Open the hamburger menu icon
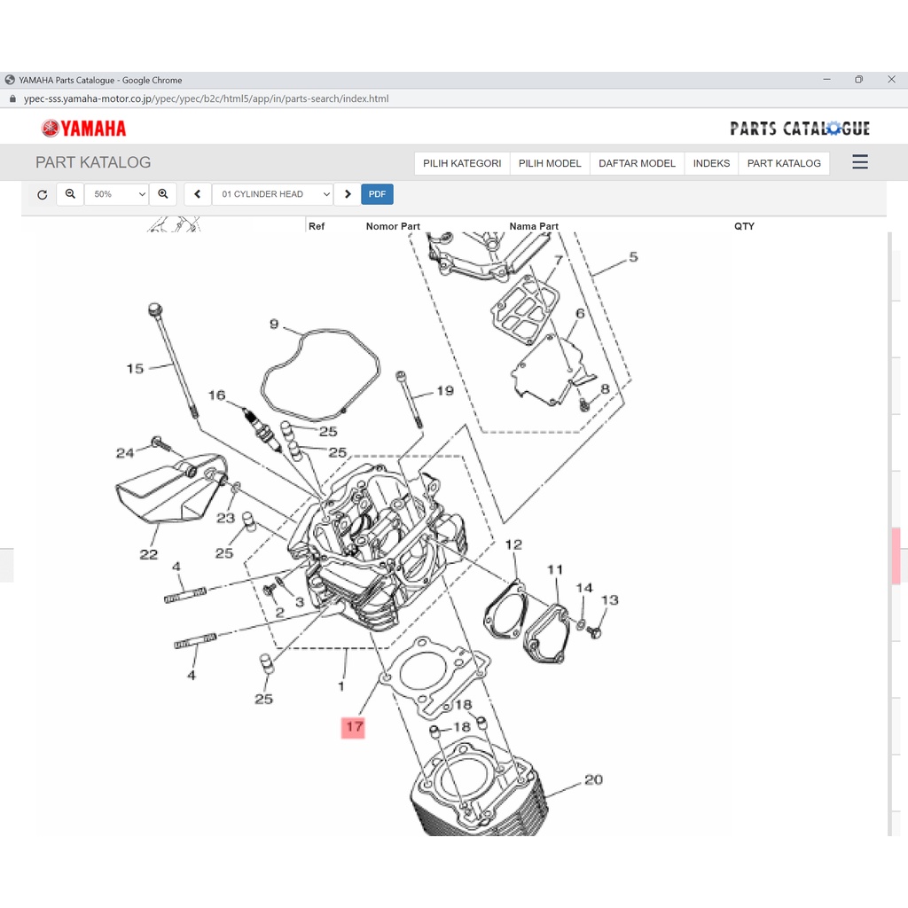 [x=859, y=162]
